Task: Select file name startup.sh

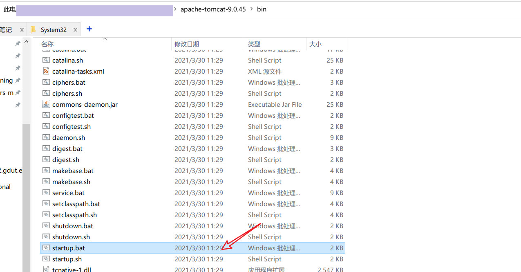Action: point(67,259)
